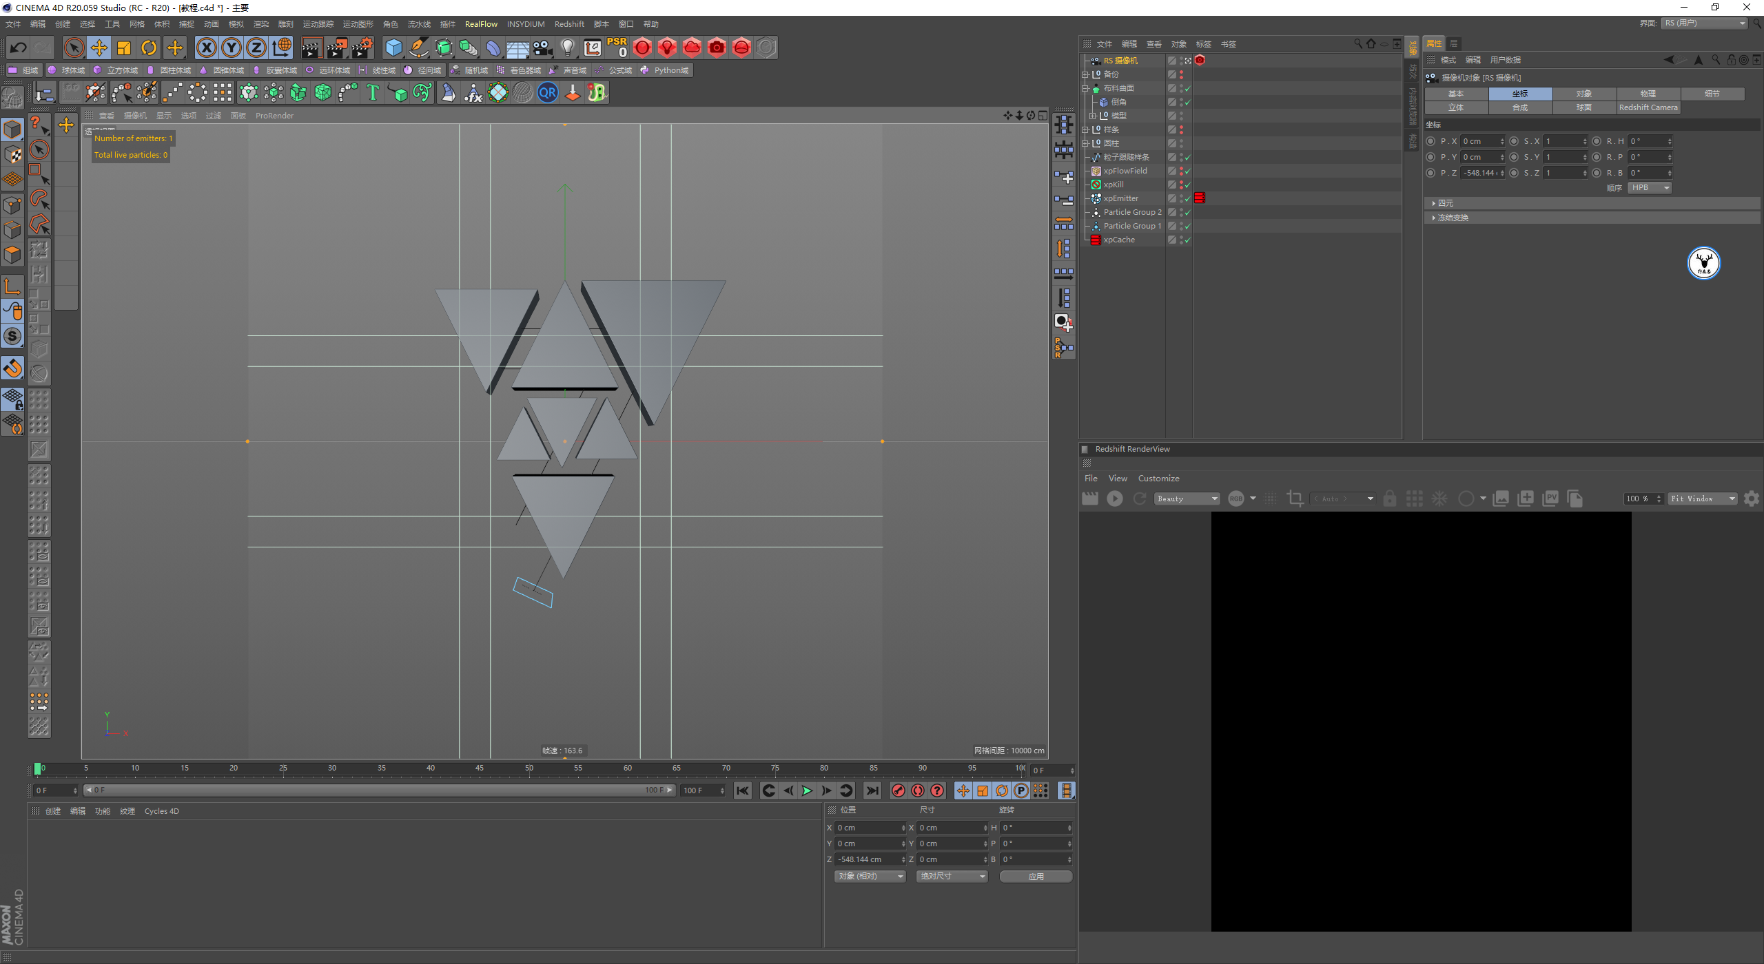Toggle X axis lock

coord(206,48)
